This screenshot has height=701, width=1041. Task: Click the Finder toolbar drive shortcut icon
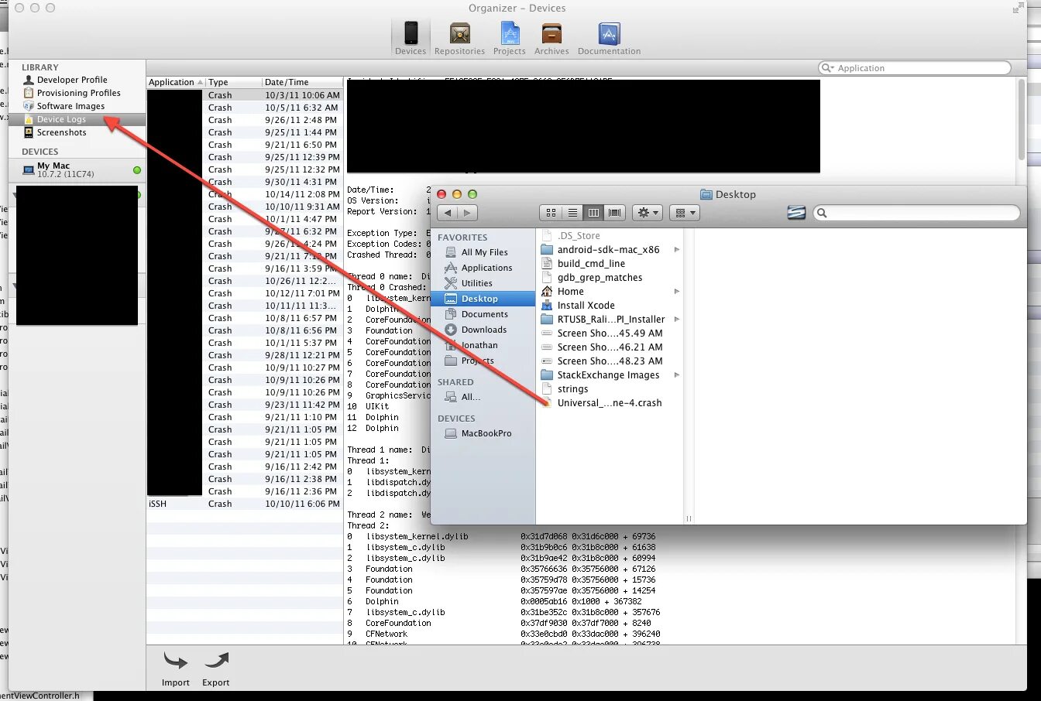pyautogui.click(x=796, y=213)
